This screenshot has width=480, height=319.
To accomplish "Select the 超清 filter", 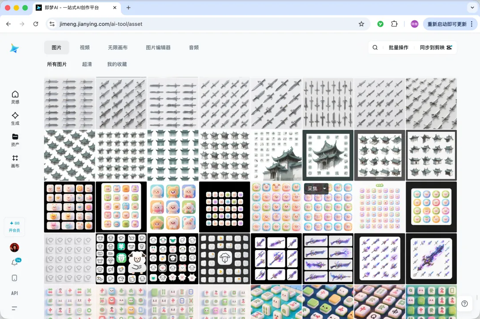I will (x=87, y=65).
